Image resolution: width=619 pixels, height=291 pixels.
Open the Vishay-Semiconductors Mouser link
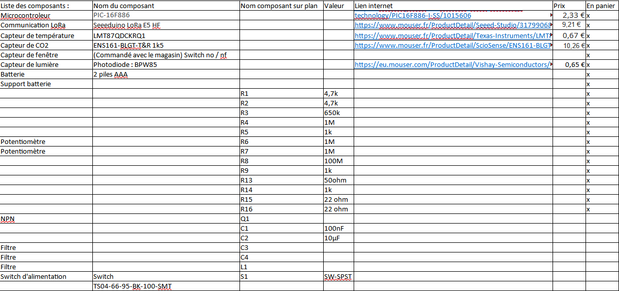coord(453,64)
